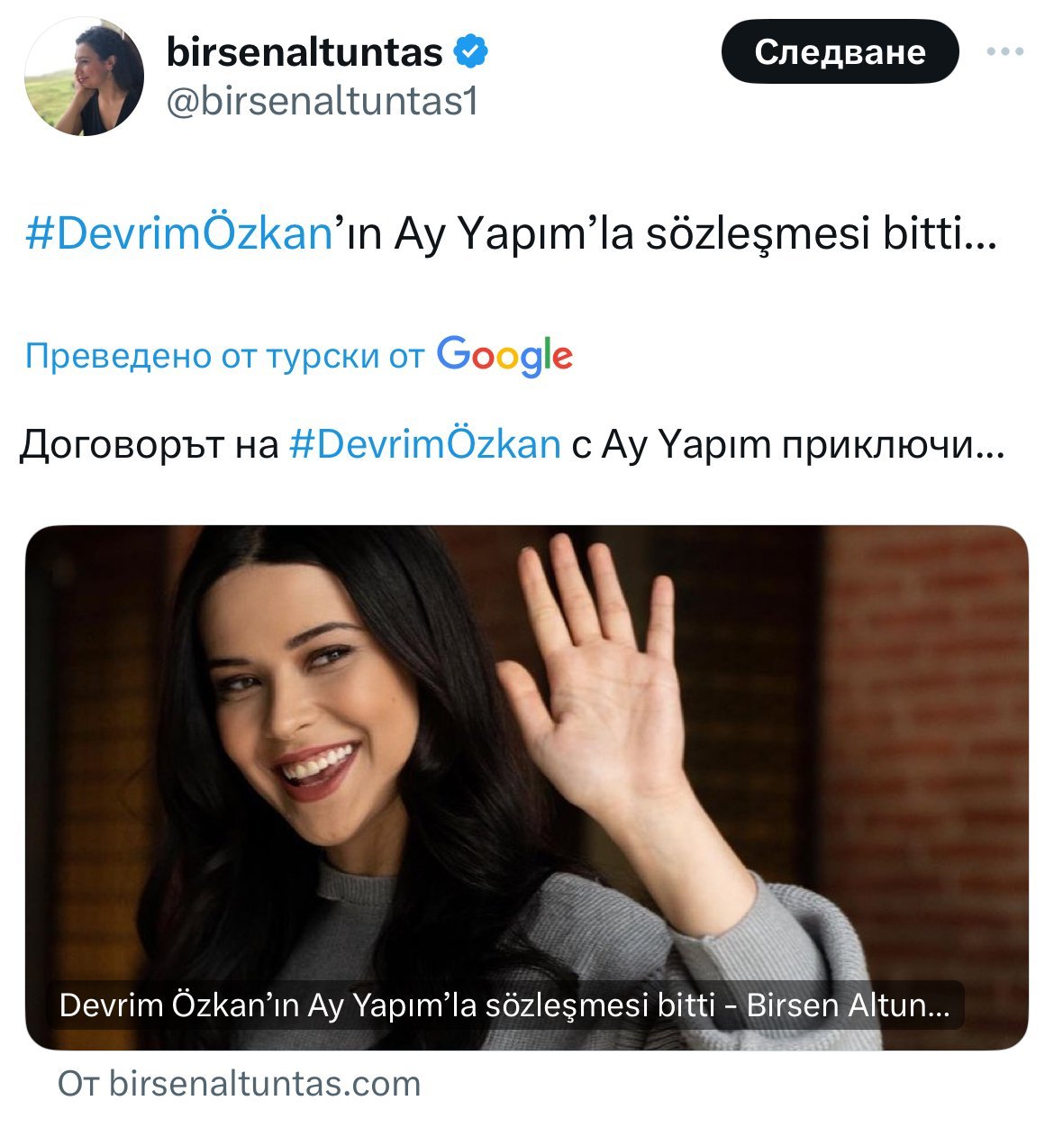Image resolution: width=1054 pixels, height=1137 pixels.
Task: Open birsenaltuntas profile avatar
Action: [84, 76]
